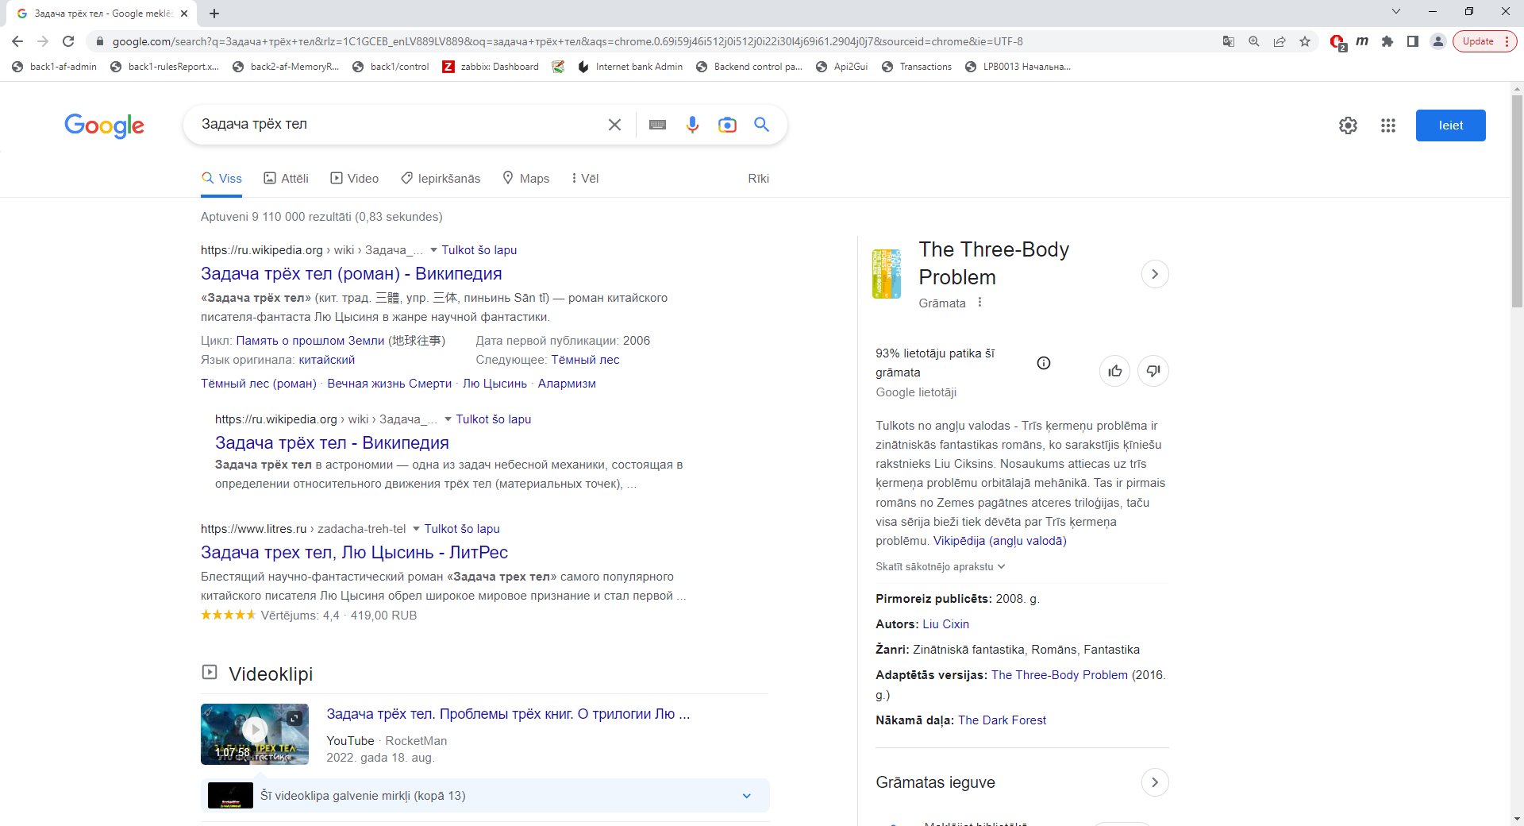Screen dimensions: 1524x826
Task: Bookmark this page with the star
Action: [1305, 41]
